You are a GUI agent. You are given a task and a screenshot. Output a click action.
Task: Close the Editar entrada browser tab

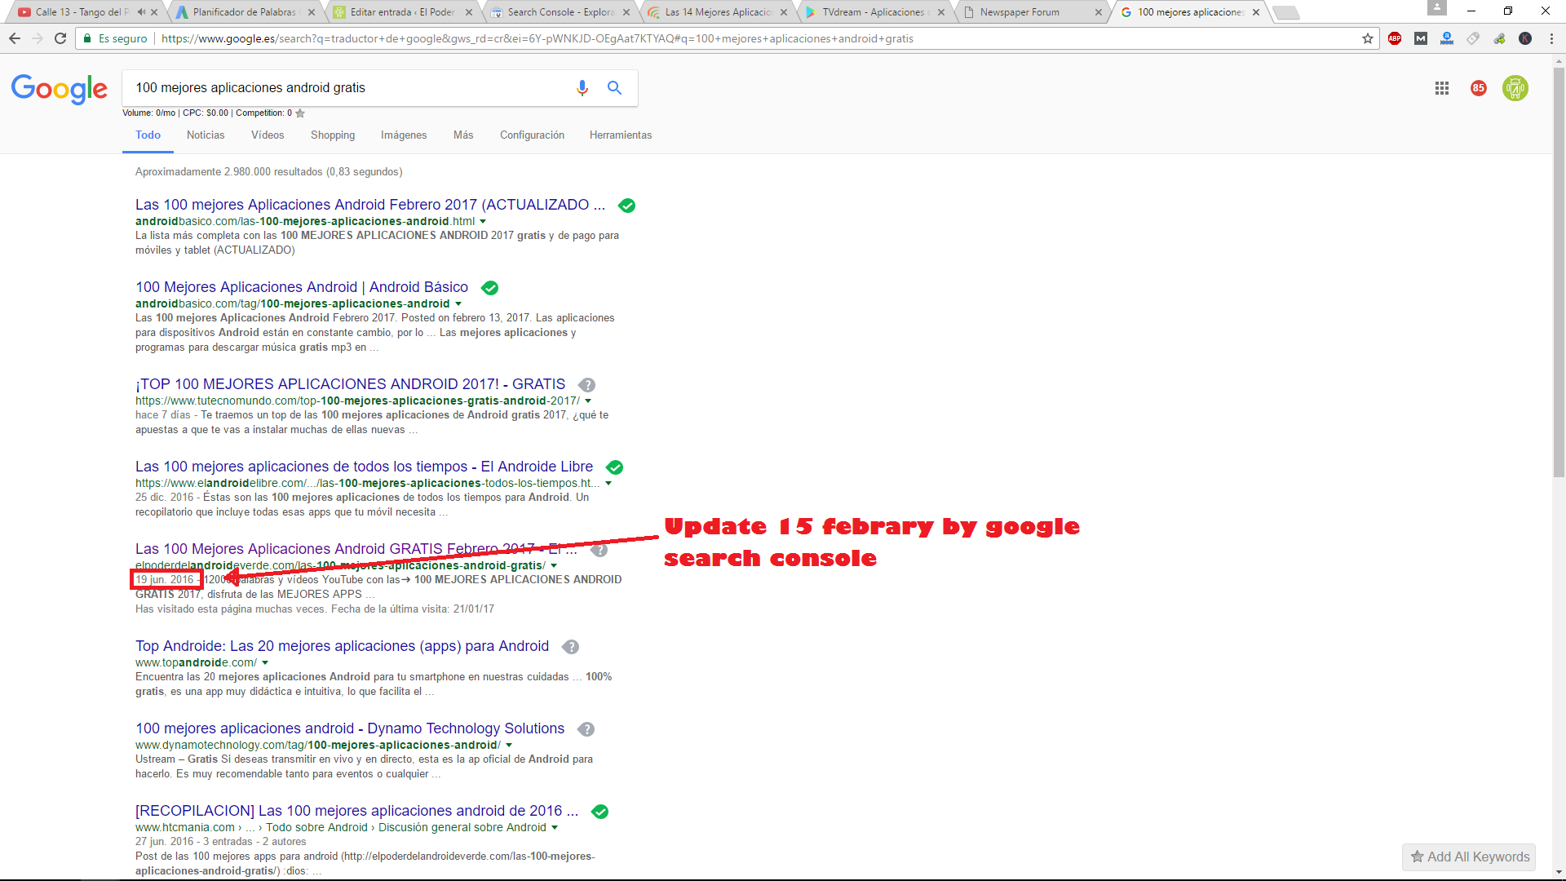469,12
